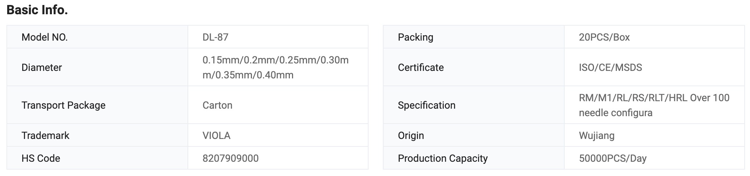
Task: Click the RM/M1/RL/RS/RLT/HRL specification value
Action: tap(654, 105)
